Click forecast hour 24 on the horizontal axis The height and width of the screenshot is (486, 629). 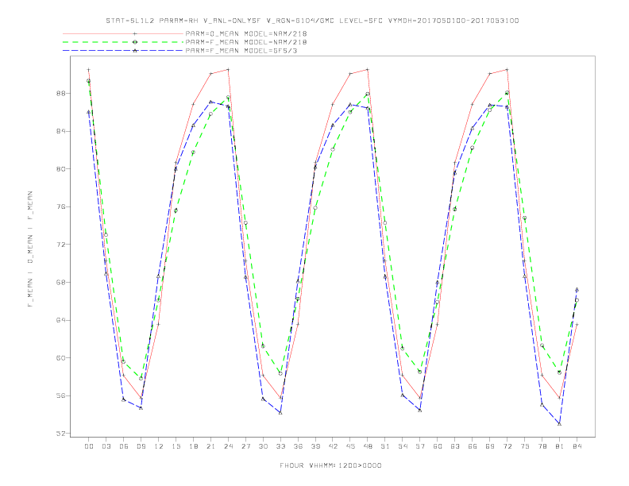tap(228, 446)
